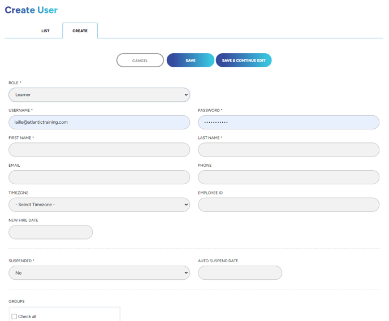Click the Password input field
Viewport: 389px width, 321px height.
pyautogui.click(x=288, y=122)
